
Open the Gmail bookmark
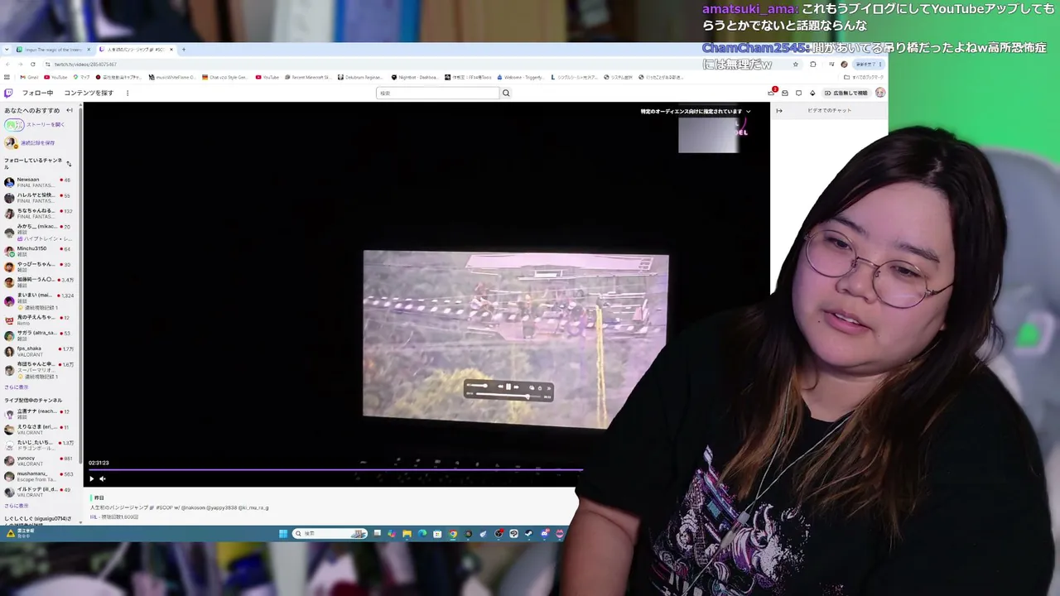click(30, 77)
